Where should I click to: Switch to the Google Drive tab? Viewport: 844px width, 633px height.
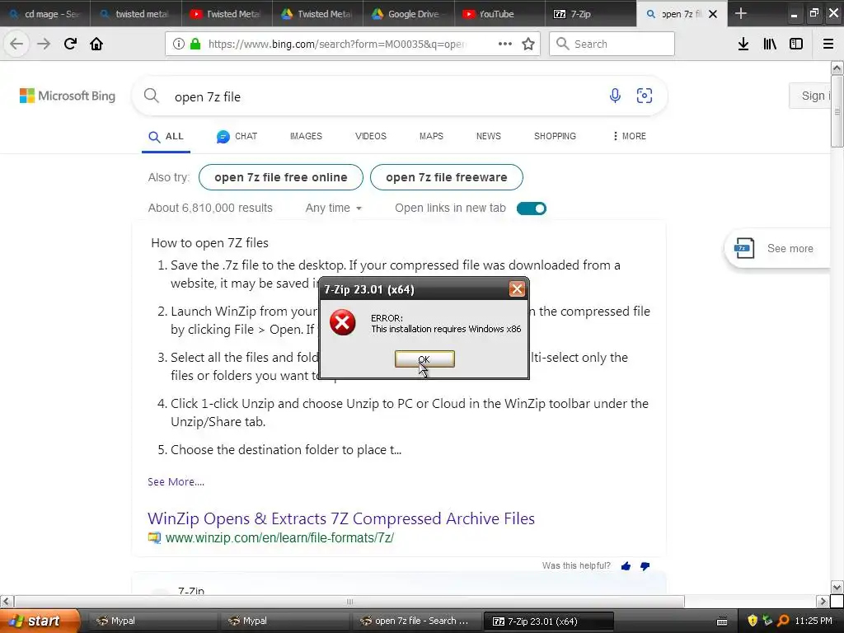click(x=409, y=13)
